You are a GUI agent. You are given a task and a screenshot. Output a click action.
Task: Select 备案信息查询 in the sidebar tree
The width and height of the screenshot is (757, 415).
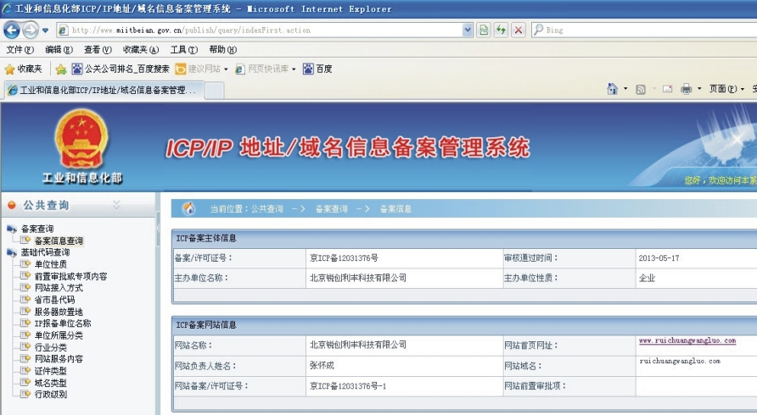[x=59, y=241]
